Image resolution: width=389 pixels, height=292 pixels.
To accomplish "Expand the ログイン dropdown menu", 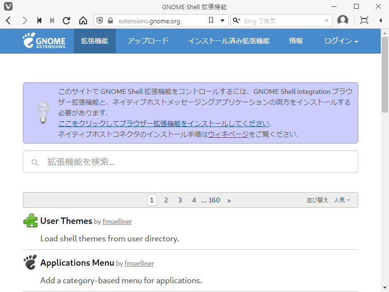I will [x=341, y=41].
